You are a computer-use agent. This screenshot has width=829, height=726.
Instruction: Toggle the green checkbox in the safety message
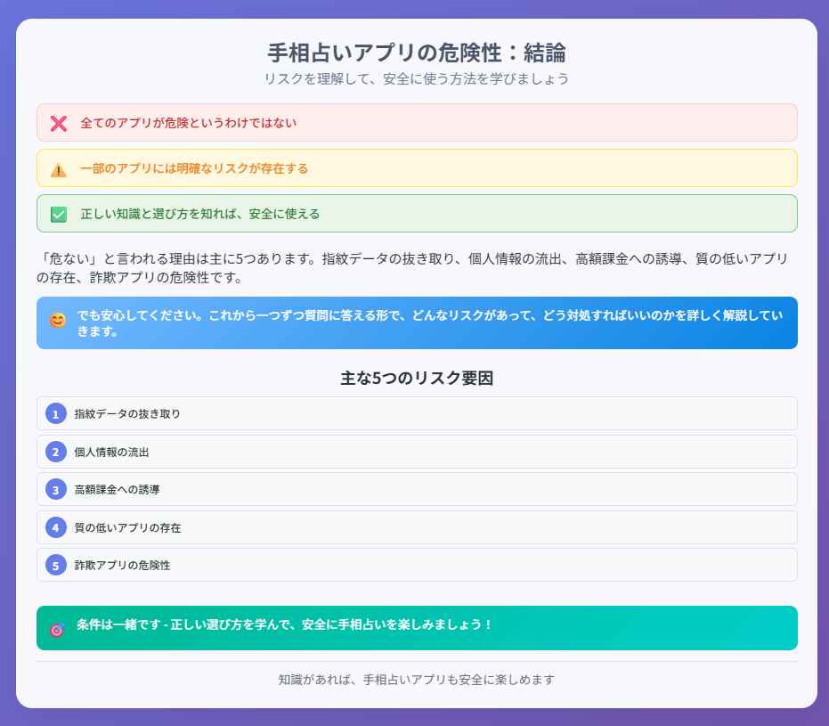[x=57, y=213]
